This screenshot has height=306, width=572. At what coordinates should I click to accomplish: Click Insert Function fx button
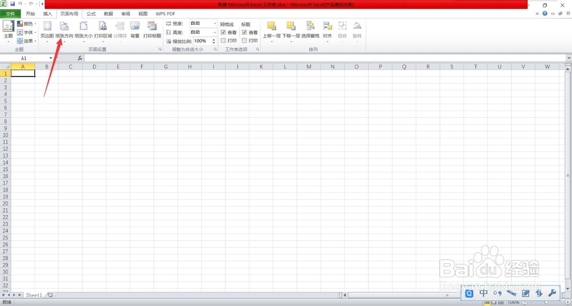[x=80, y=58]
